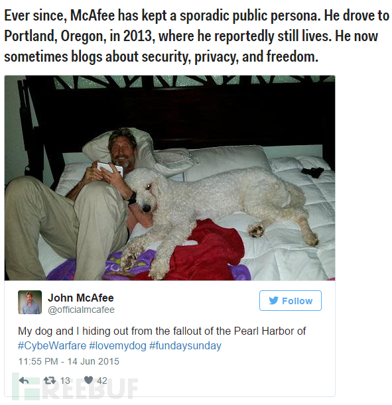Click the red blanket in the tweet image

[x=207, y=252]
